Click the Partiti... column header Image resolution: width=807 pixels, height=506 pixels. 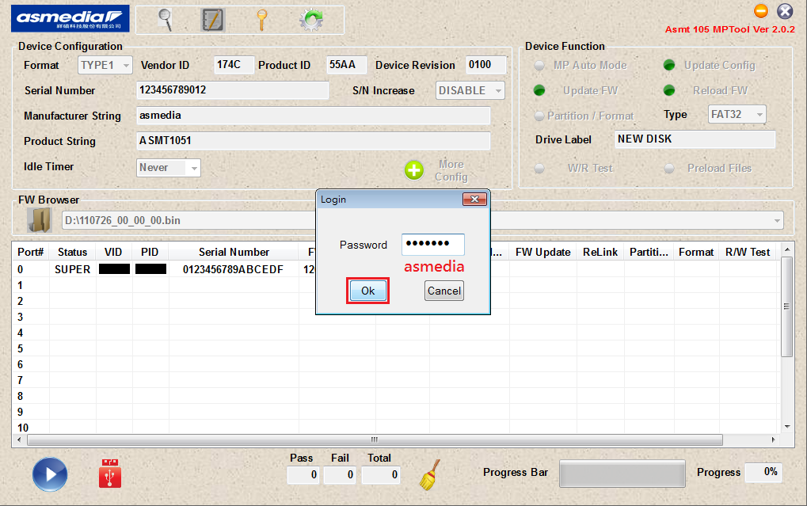point(649,253)
